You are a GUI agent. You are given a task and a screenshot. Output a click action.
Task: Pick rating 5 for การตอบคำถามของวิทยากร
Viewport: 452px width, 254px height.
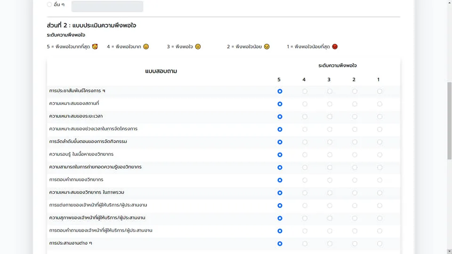[280, 180]
